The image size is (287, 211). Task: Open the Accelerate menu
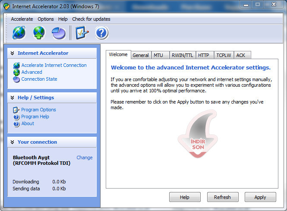tap(22, 19)
